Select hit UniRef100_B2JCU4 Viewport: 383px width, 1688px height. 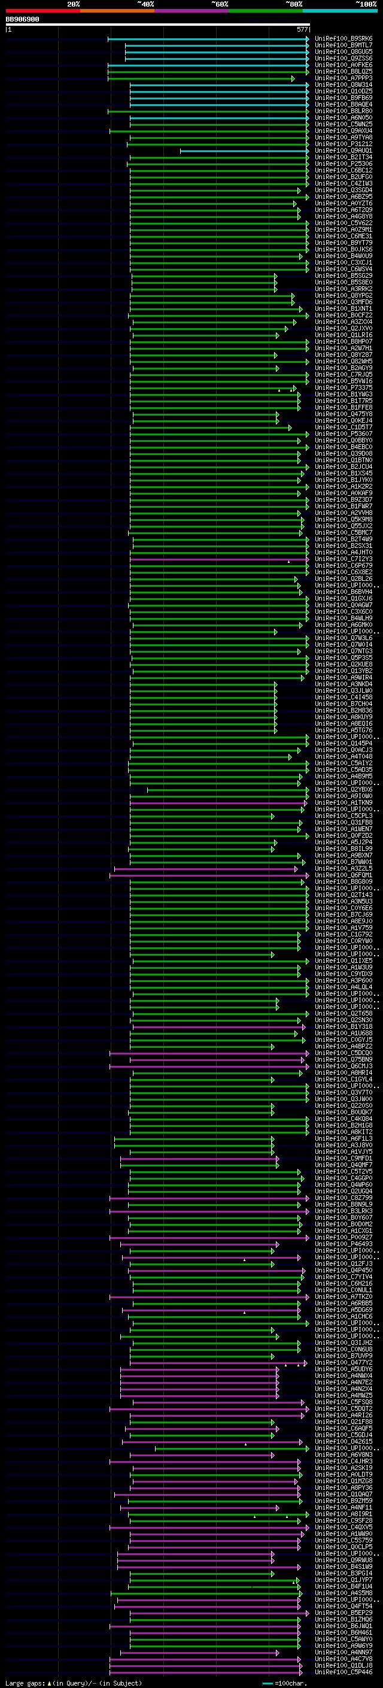pos(343,466)
